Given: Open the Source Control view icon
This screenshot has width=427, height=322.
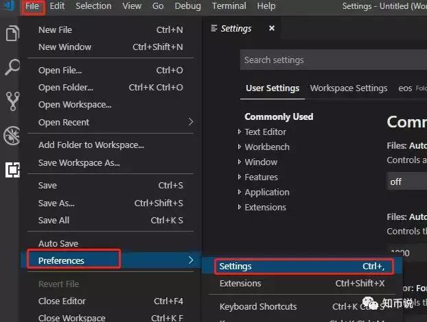Looking at the screenshot, I should tap(13, 101).
